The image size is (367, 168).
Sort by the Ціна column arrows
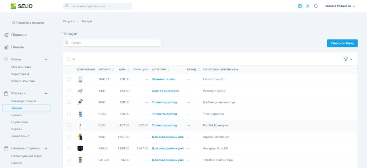[x=128, y=70]
